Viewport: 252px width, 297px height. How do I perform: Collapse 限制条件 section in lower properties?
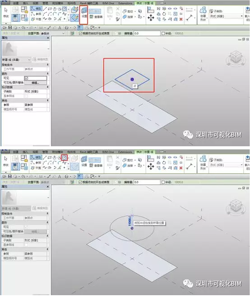tap(48, 213)
